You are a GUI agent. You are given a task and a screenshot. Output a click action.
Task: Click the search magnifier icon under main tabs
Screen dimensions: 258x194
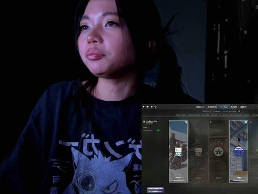coord(239,112)
